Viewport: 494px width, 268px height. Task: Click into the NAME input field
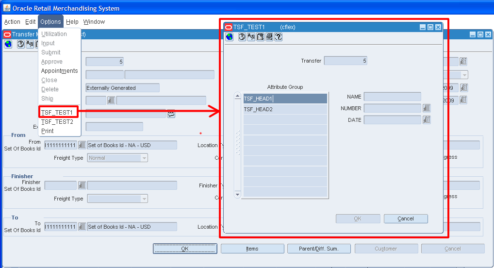(392, 97)
